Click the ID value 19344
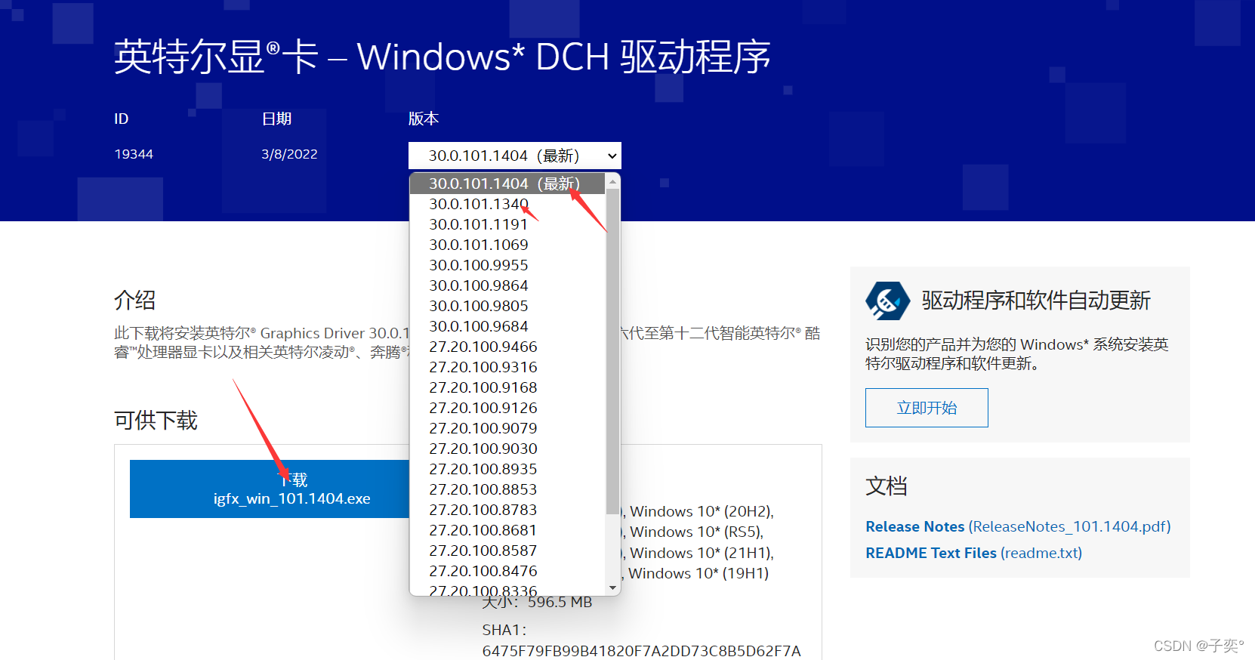 [134, 154]
